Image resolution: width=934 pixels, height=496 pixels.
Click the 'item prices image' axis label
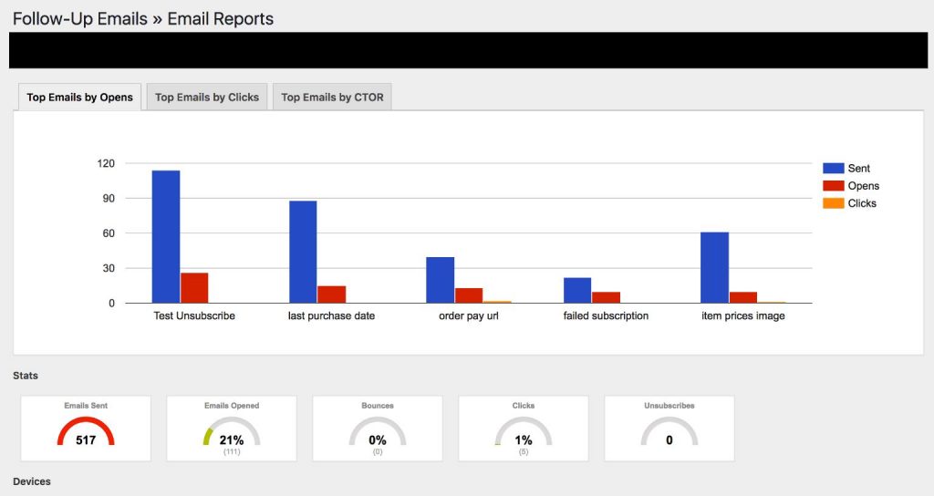(x=742, y=316)
